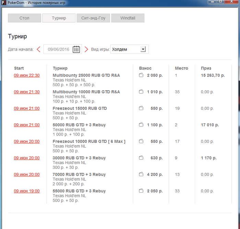This screenshot has width=240, height=229.
Task: Open the 09 июн 21:30 tournament link
Action: (x=27, y=92)
